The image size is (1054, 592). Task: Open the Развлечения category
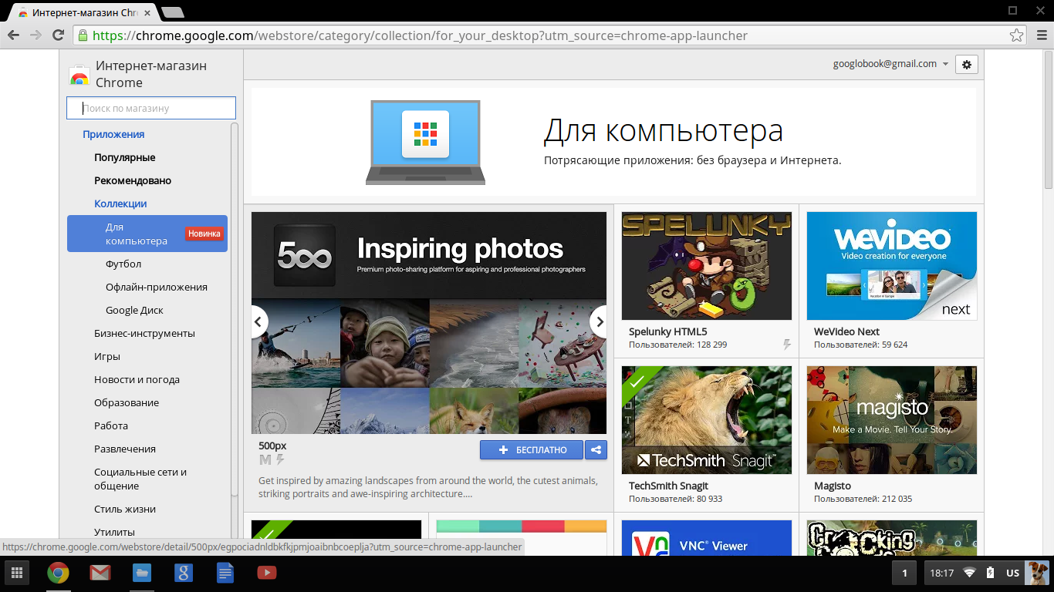125,449
